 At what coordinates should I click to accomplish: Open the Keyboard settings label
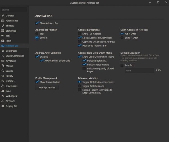point(11,61)
